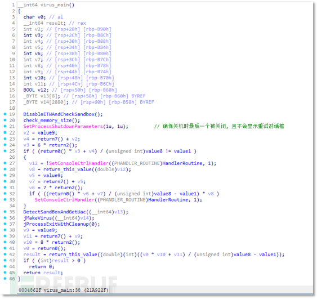Click the breakpoint dot on line 25
Viewport: 317px width, 299px height.
pyautogui.click(x=5, y=151)
